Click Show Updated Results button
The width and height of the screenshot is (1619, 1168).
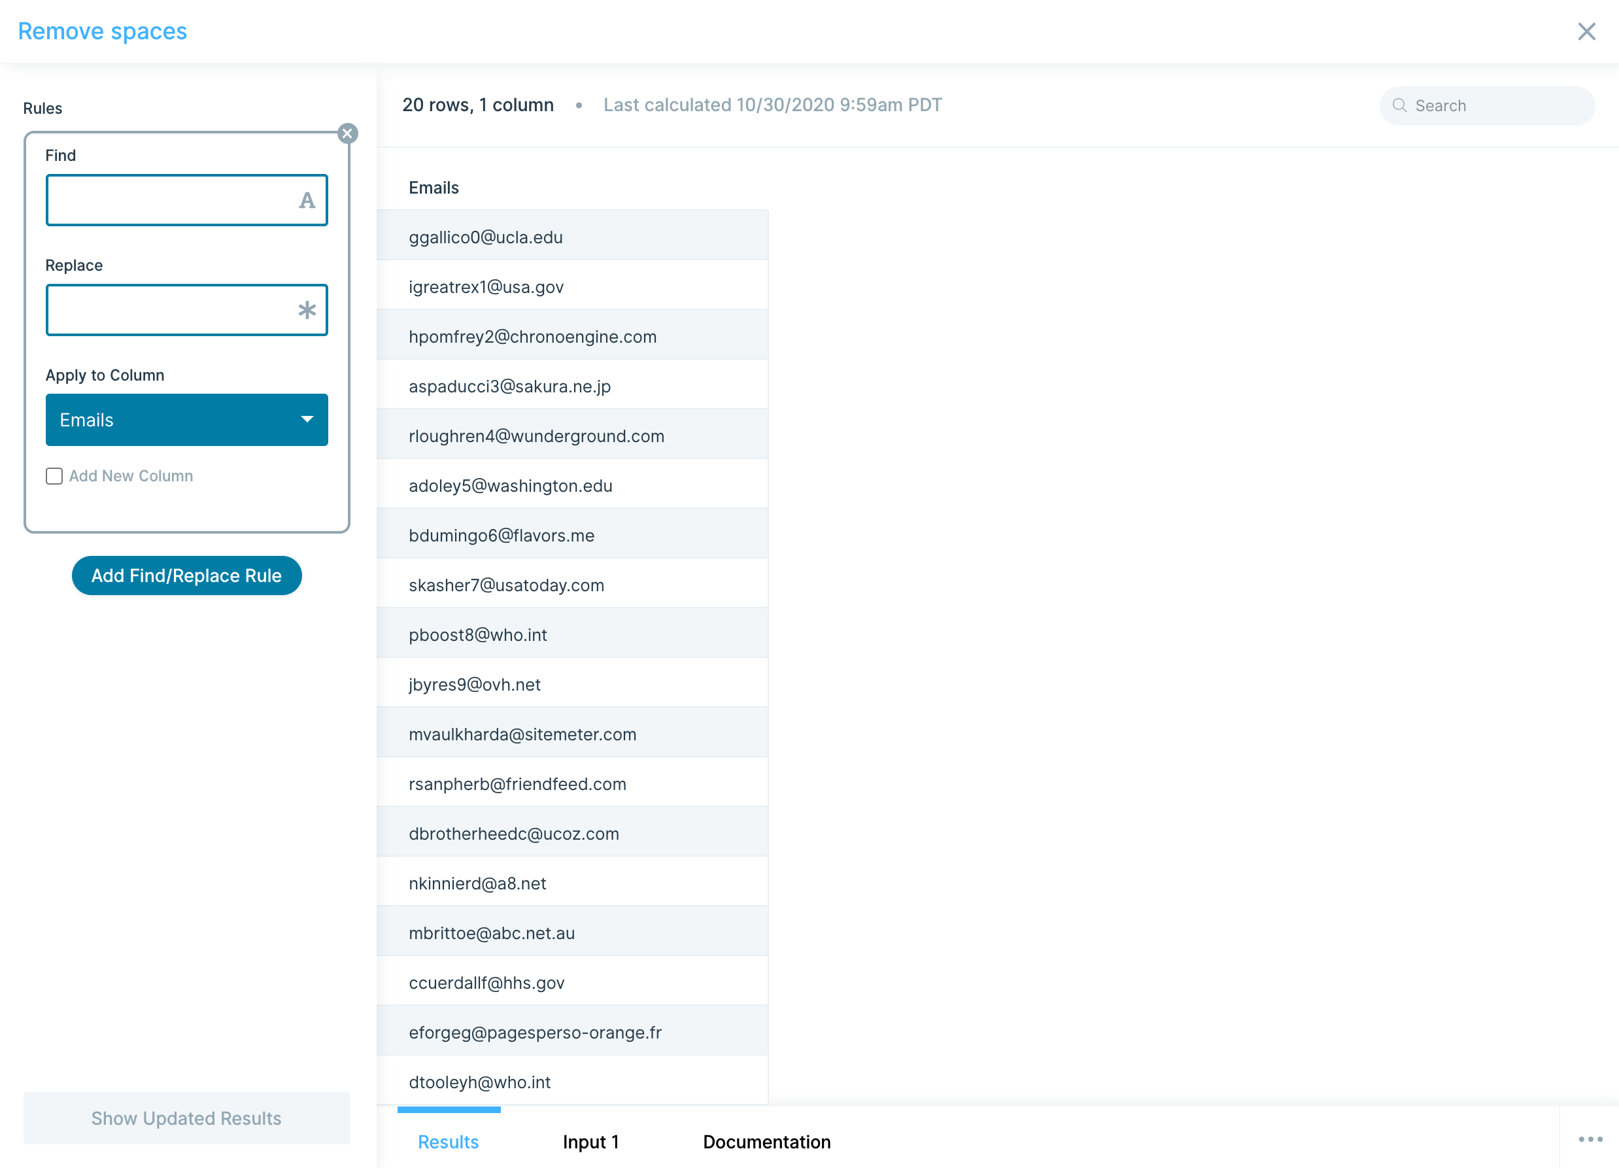187,1118
